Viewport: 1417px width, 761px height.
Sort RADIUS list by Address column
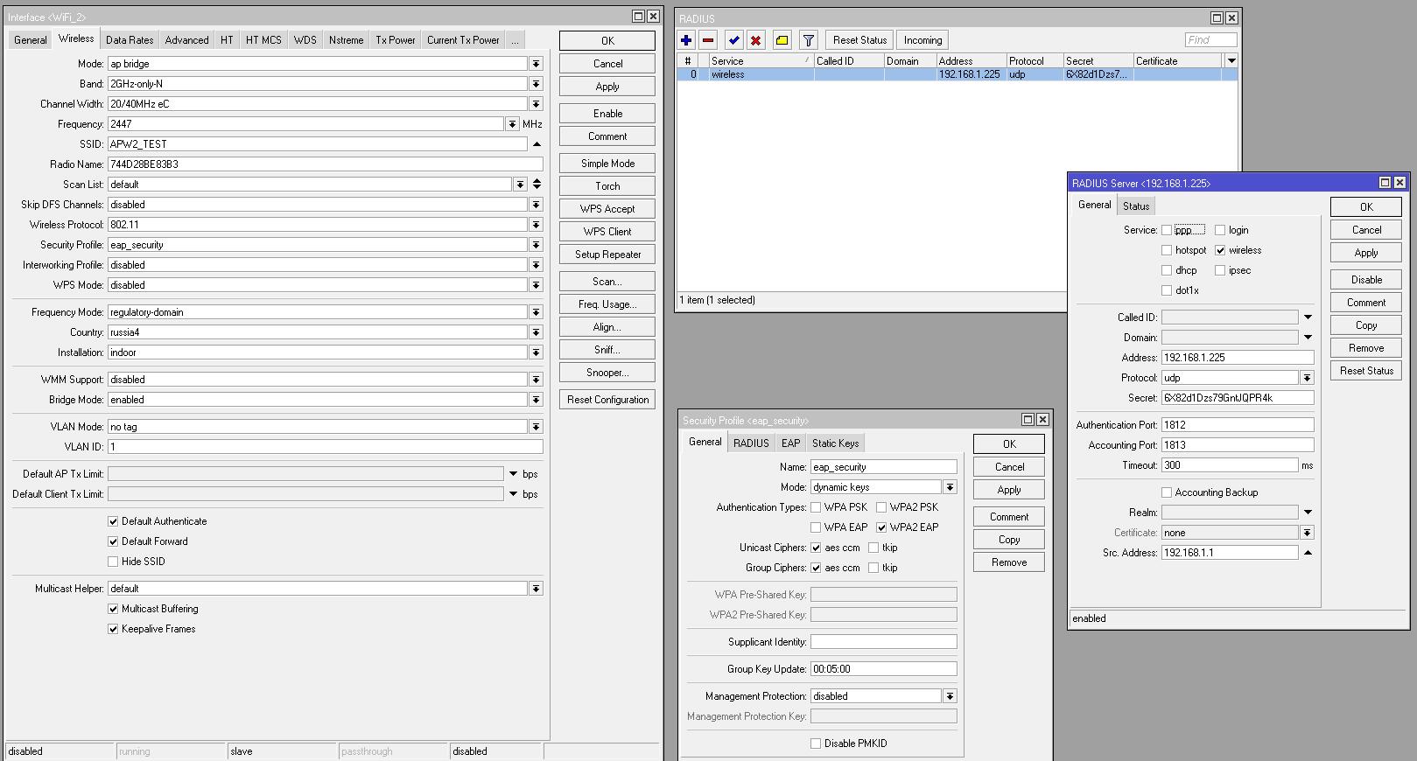971,61
